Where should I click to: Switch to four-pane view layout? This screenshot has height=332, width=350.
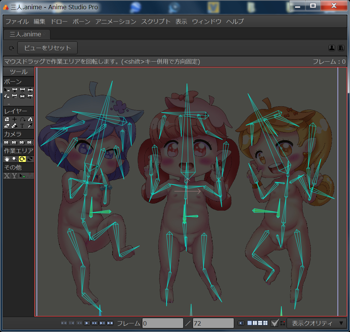point(265,323)
